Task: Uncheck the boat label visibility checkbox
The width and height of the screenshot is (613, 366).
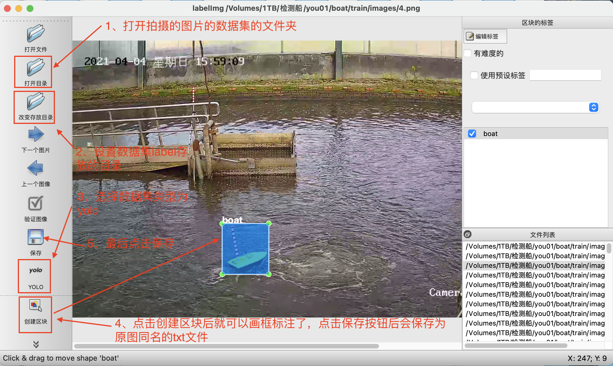Action: pos(472,134)
